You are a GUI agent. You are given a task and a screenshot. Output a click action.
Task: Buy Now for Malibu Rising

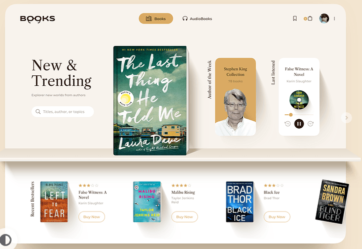click(184, 217)
